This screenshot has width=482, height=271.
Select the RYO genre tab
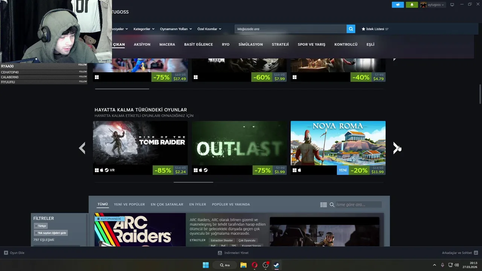pyautogui.click(x=226, y=44)
